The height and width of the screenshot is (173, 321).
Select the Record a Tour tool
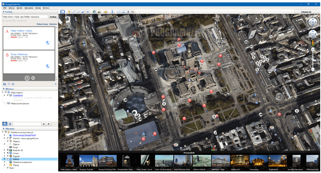click(88, 12)
